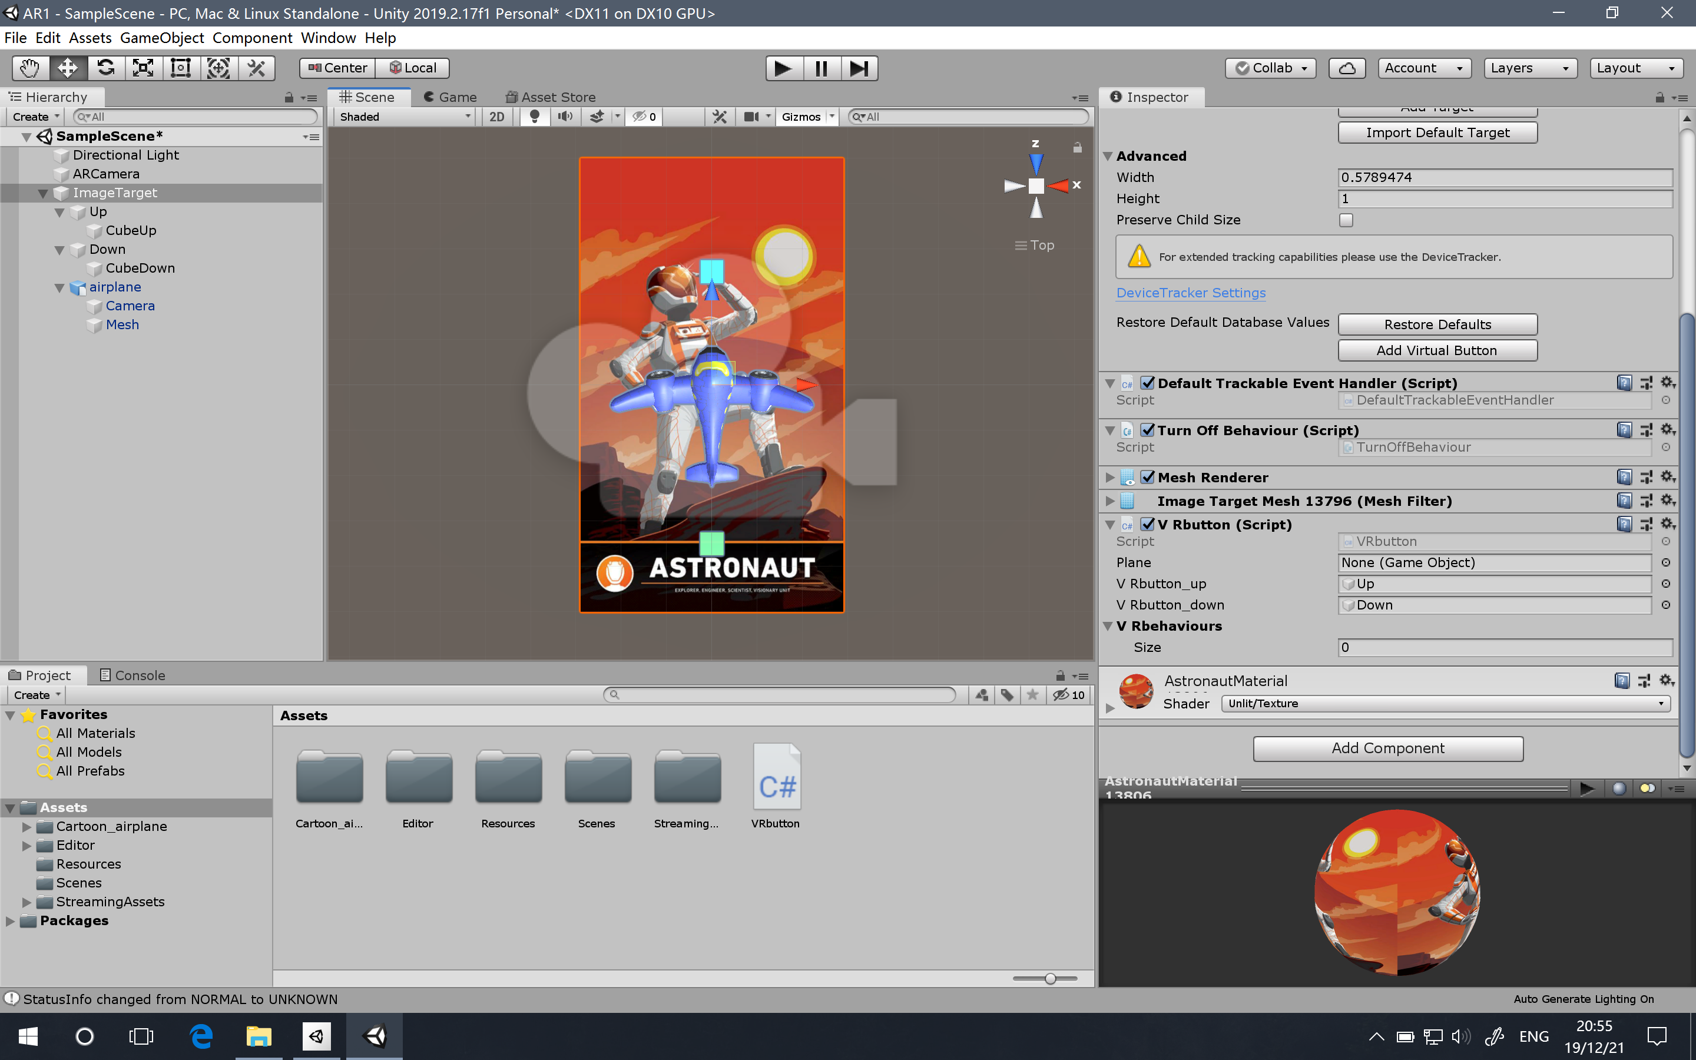Open the cloud Services button
This screenshot has width=1696, height=1060.
coord(1347,68)
